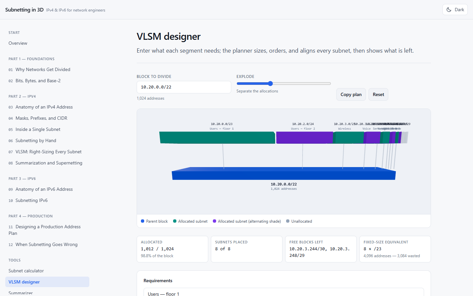Click the '8 × /23' fixed-size value
This screenshot has height=296, width=473.
point(372,249)
